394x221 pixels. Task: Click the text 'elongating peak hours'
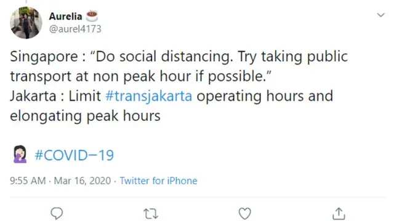pos(85,116)
